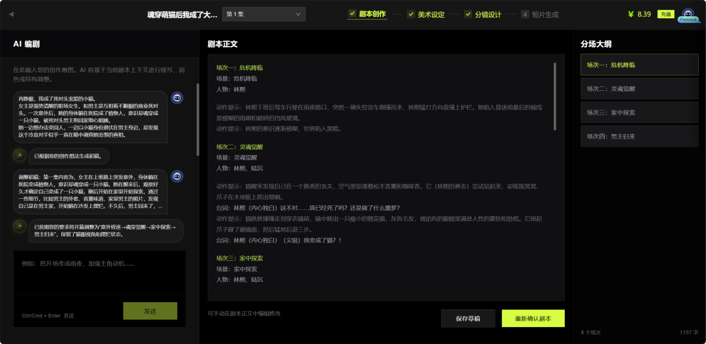Screen dimensions: 706x344
Task: Click the user avatar beside the 调整初稿 message
Action: coord(177,176)
